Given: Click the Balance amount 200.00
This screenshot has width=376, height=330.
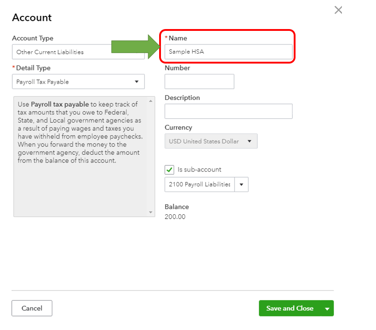Looking at the screenshot, I should (175, 217).
